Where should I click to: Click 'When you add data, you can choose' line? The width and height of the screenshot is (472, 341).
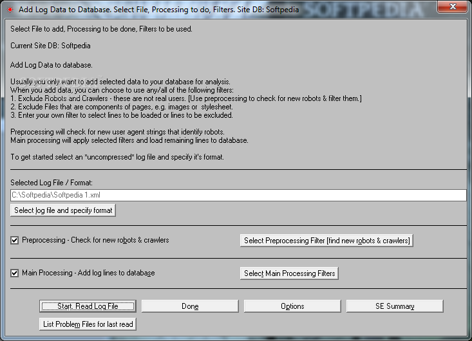coord(122,90)
